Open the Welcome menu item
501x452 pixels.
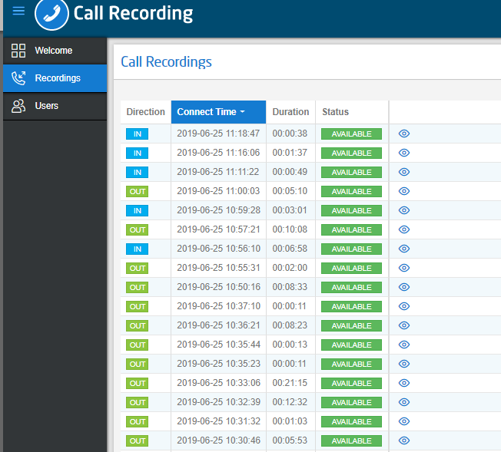tap(55, 51)
